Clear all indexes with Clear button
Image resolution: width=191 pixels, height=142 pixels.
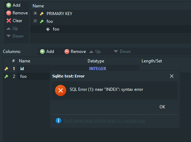(14, 21)
